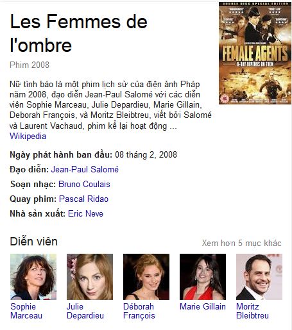This screenshot has height=330, width=292.
Task: Open cinematographer Pascal Ridao link
Action: pos(83,199)
